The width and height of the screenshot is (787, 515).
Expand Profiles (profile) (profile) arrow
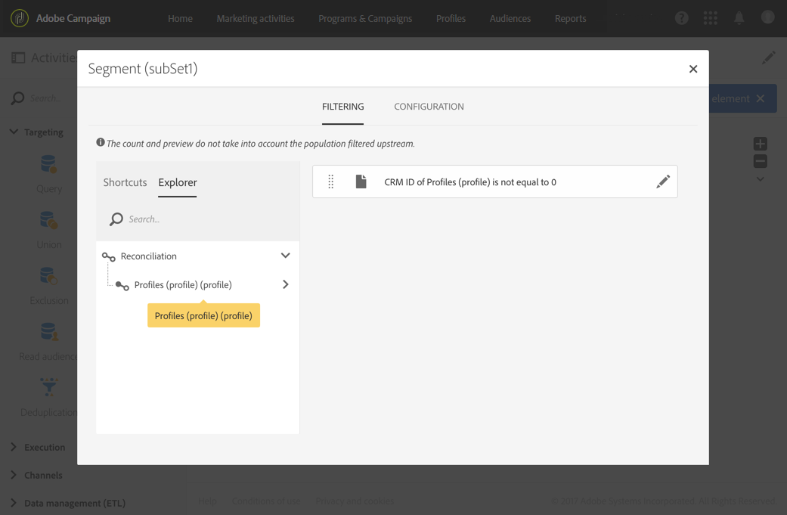(x=285, y=284)
